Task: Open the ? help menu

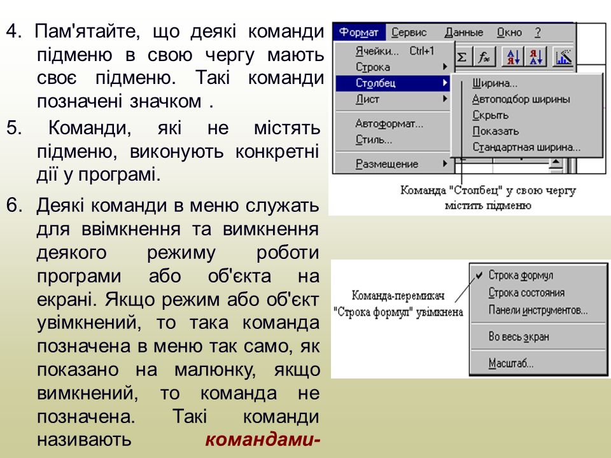Action: 538,32
